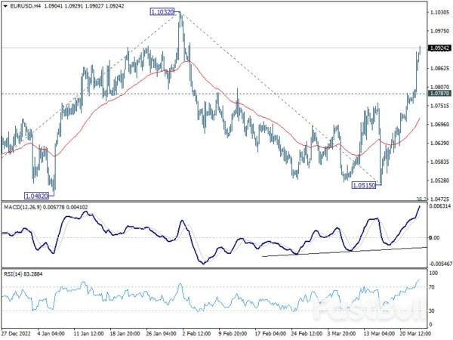Click the 1.10305 price axis value
The width and height of the screenshot is (453, 340).
pyautogui.click(x=439, y=12)
